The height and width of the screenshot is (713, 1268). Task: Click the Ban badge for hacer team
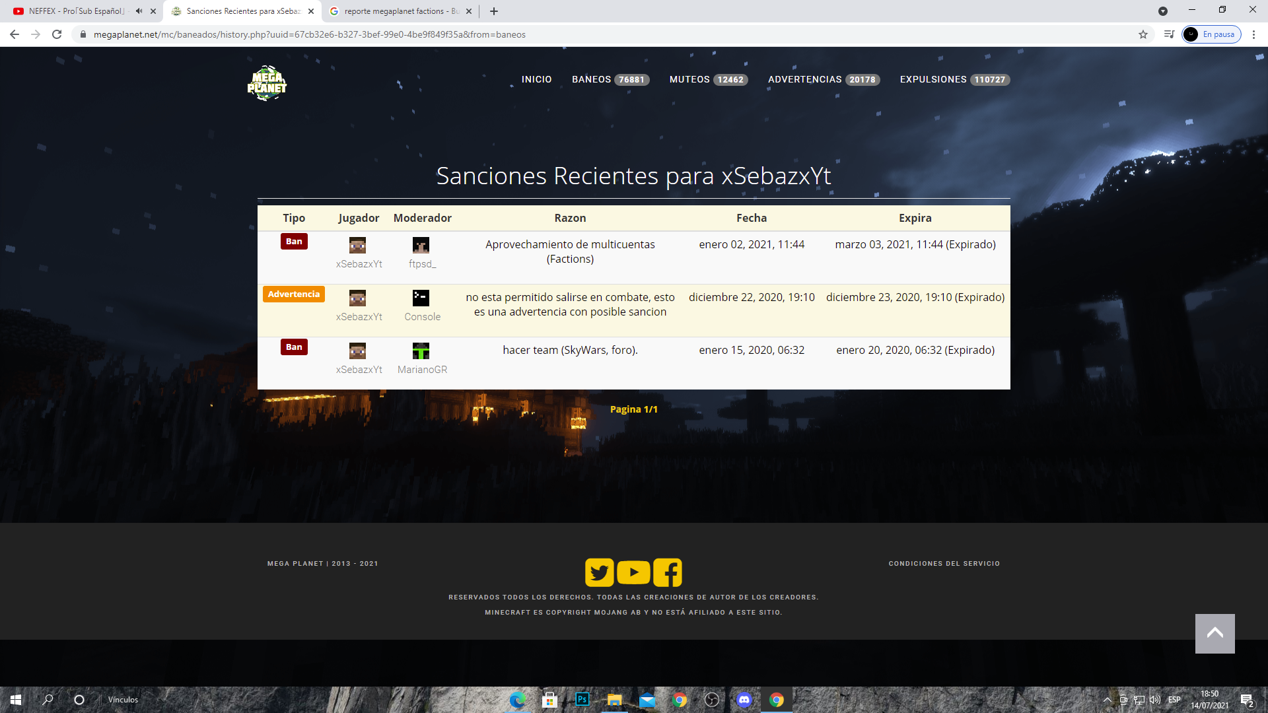pos(294,347)
